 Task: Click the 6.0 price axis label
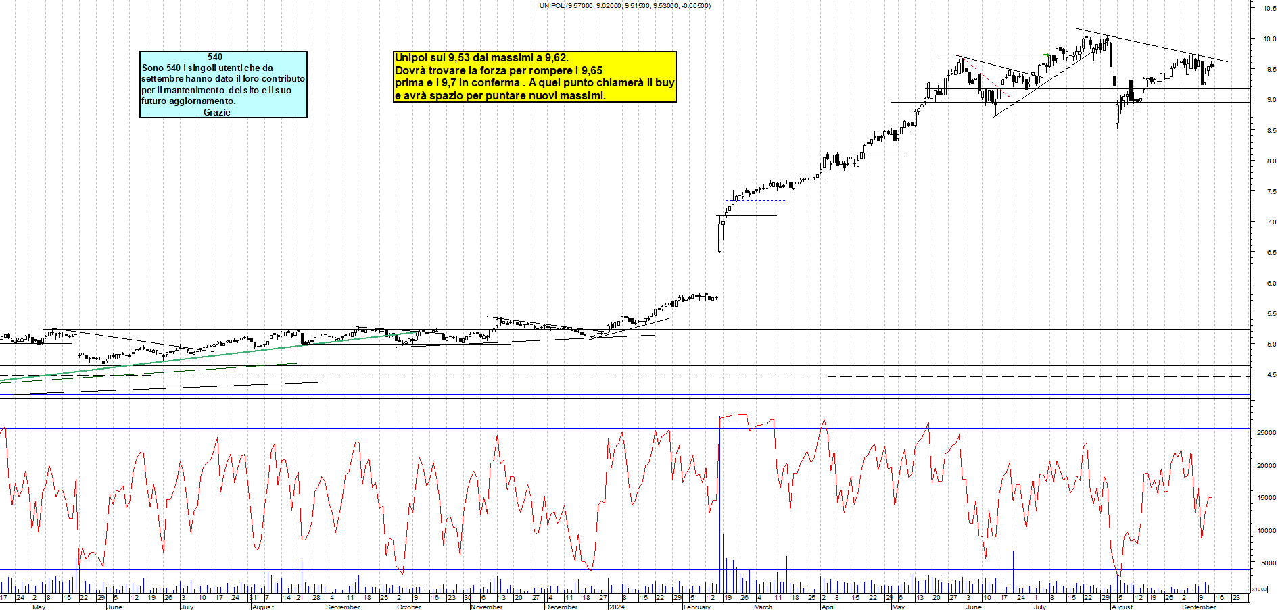pyautogui.click(x=1271, y=283)
